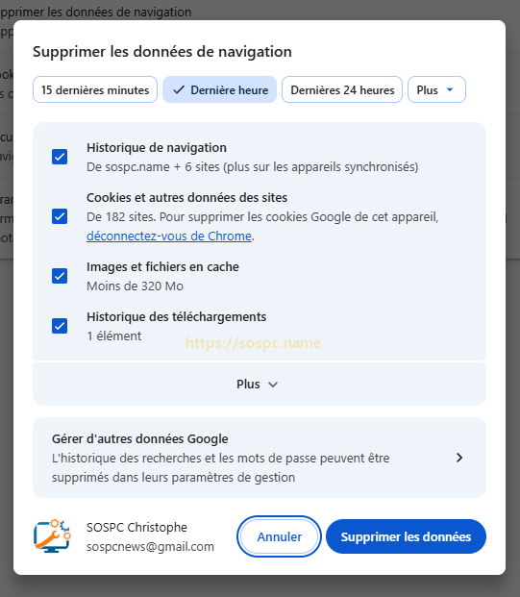Uncheck Images et fichiers en cache
The height and width of the screenshot is (597, 520).
pos(60,276)
